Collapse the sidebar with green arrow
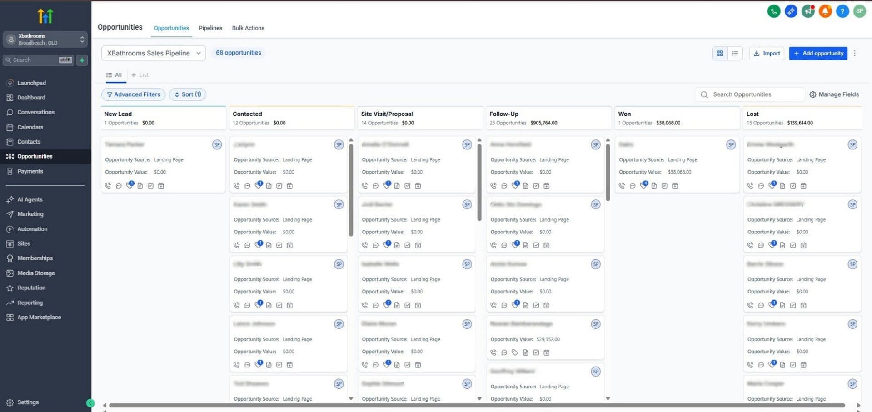 (90, 403)
